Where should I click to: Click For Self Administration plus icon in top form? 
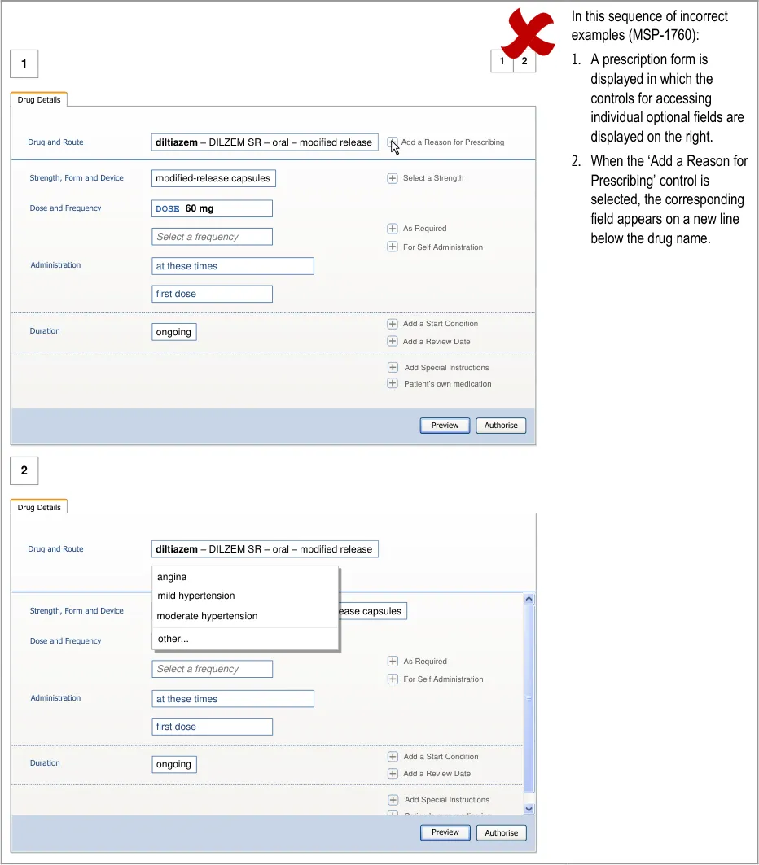[393, 247]
